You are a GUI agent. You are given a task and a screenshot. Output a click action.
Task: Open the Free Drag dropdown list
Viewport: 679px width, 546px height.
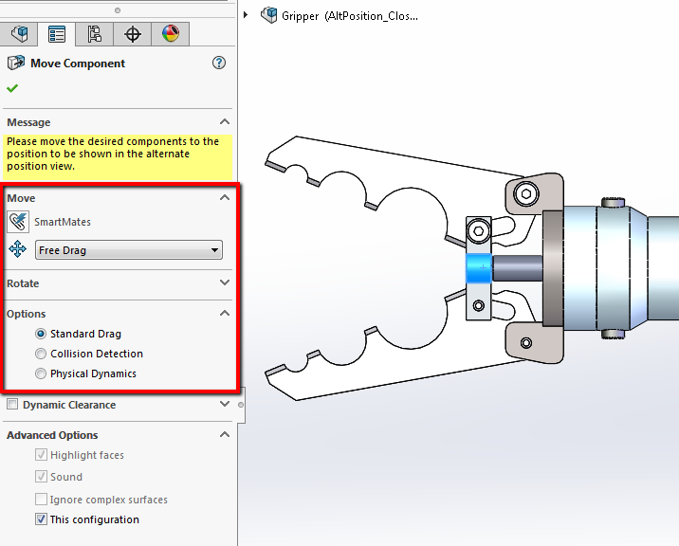click(x=215, y=251)
